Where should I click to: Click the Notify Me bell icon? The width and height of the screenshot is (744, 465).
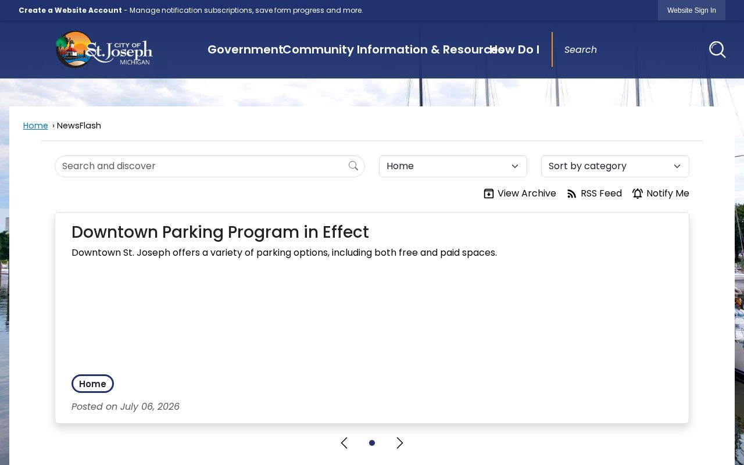point(638,194)
